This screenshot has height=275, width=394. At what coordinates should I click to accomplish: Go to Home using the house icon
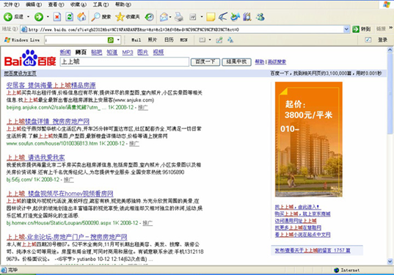(81, 17)
